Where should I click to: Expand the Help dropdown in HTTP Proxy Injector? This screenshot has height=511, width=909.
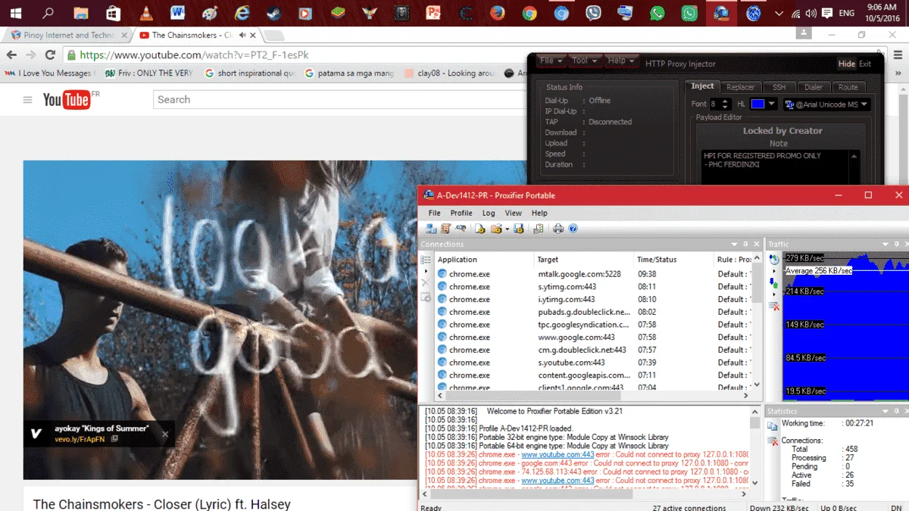click(621, 61)
